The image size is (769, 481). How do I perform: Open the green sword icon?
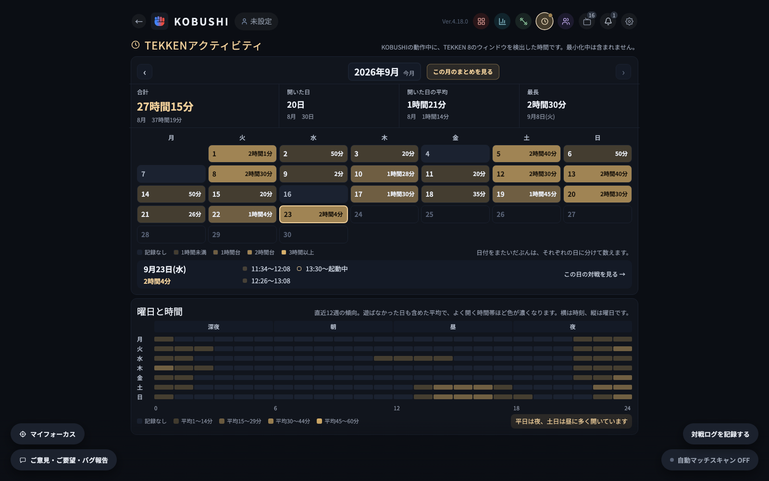[x=523, y=21]
